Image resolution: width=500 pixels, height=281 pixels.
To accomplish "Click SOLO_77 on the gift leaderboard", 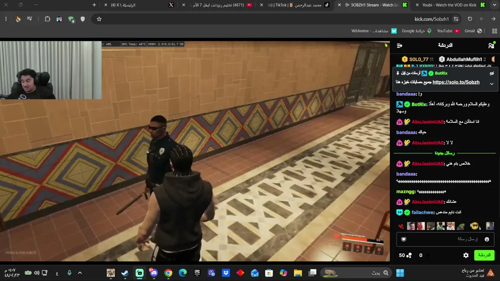I will tap(418, 59).
